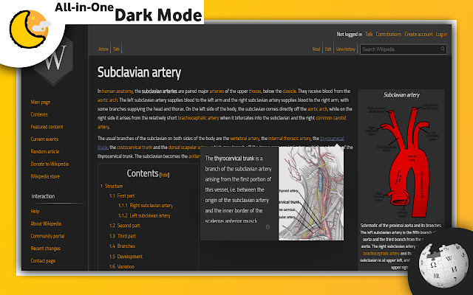The height and width of the screenshot is (295, 473).
Task: Follow the clavicle link
Action: (x=289, y=91)
